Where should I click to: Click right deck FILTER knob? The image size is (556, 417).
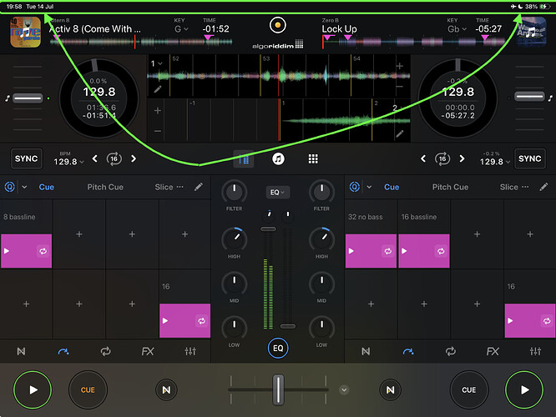[x=321, y=192]
